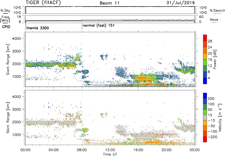Image resolution: width=225 pixels, height=156 pixels.
Task: Click the Nave legend label
Action: coord(214,19)
